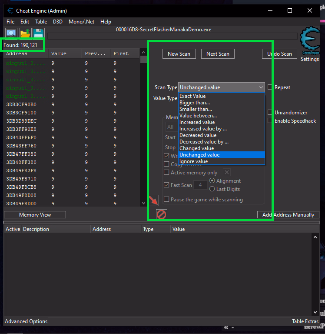Select address 3DB49F8DD0 row
Image resolution: width=325 pixels, height=334 pixels.
[72, 204]
